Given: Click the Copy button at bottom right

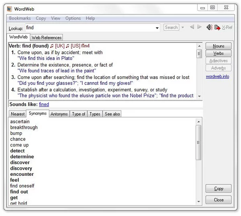Looking at the screenshot, I should tap(219, 188).
